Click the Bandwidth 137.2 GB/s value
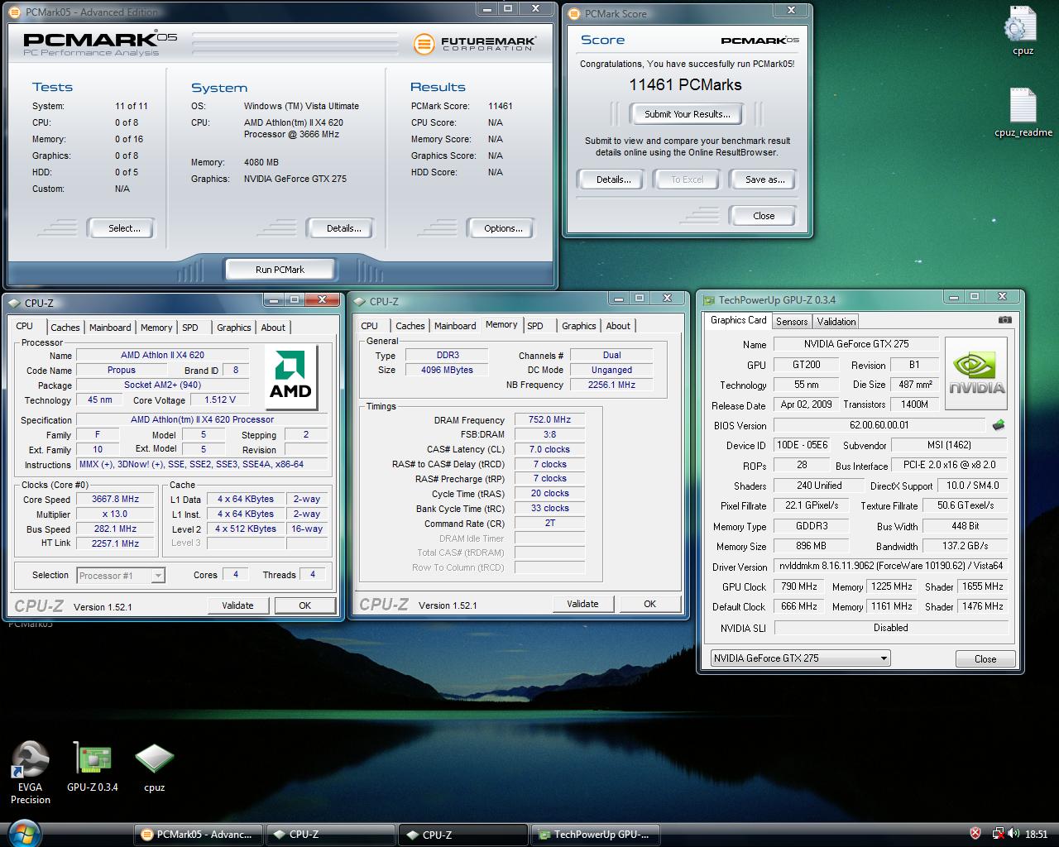The width and height of the screenshot is (1059, 847). [x=966, y=547]
